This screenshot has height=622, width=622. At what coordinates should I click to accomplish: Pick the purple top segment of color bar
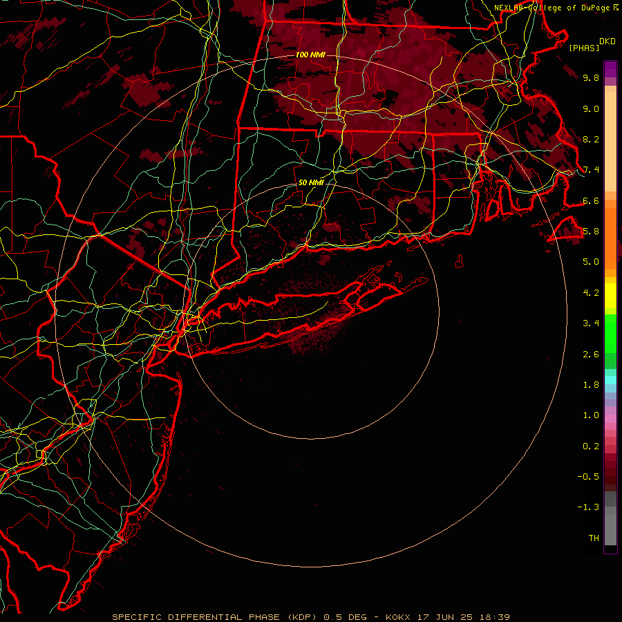pos(610,69)
